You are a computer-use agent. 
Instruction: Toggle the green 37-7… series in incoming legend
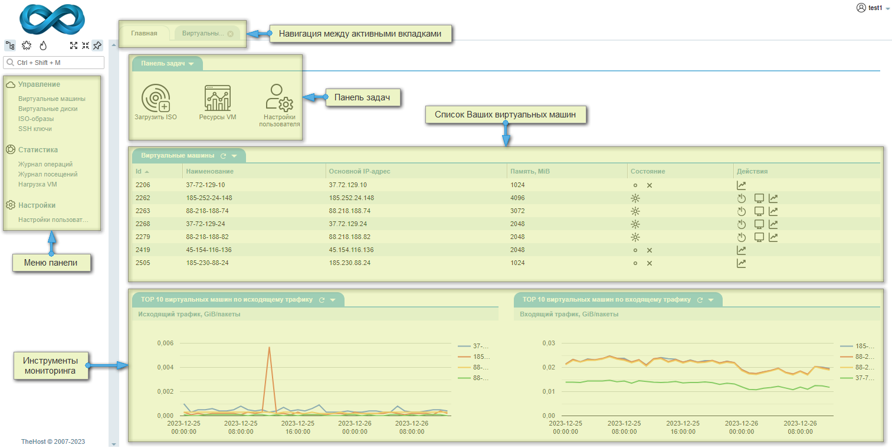(x=856, y=378)
